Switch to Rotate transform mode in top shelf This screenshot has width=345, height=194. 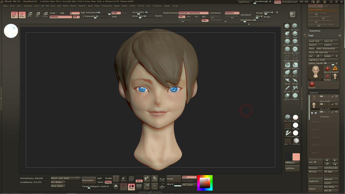[x=45, y=15]
